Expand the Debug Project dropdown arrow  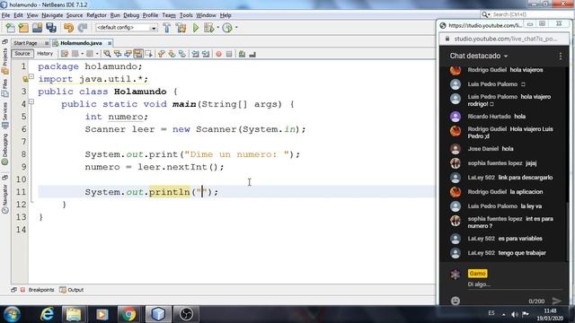[x=217, y=28]
